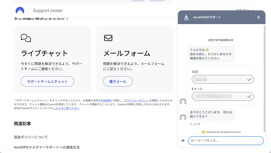Viewport: 271px width, 153px height.
Task: Click the Zendesk Sunshine yellow logo icon
Action: click(204, 132)
